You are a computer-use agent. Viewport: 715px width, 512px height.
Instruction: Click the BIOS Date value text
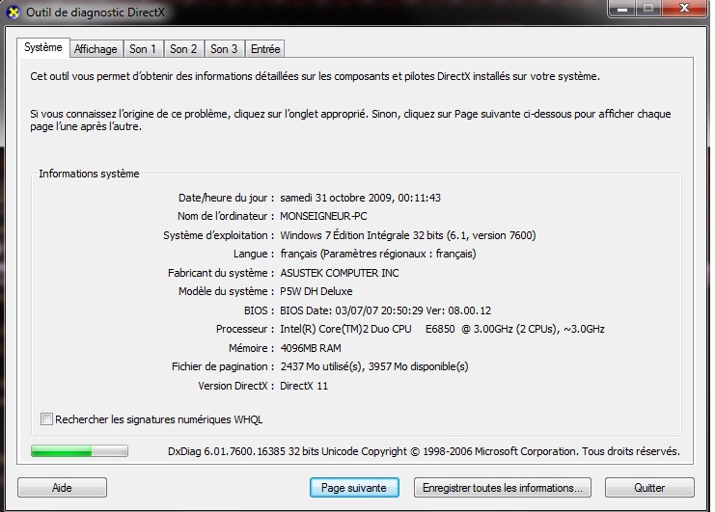click(x=385, y=310)
